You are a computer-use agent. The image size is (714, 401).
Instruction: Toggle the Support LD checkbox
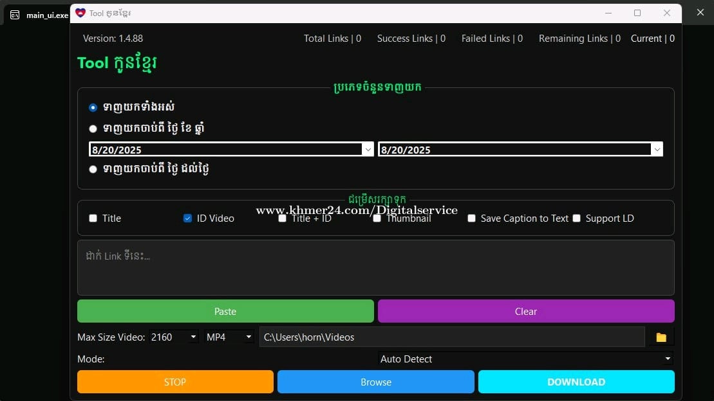point(577,218)
